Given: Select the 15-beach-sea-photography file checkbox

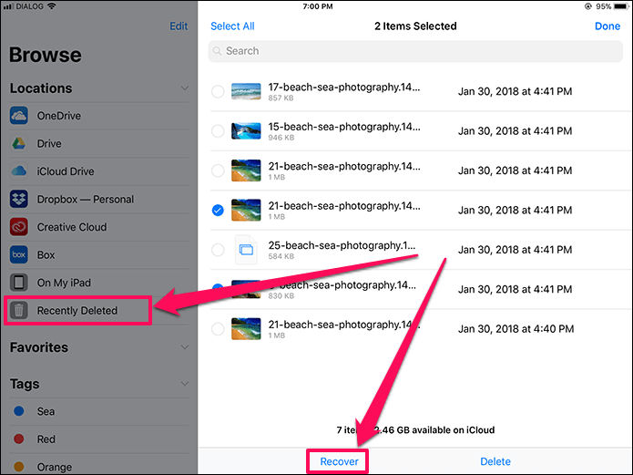Looking at the screenshot, I should point(218,131).
